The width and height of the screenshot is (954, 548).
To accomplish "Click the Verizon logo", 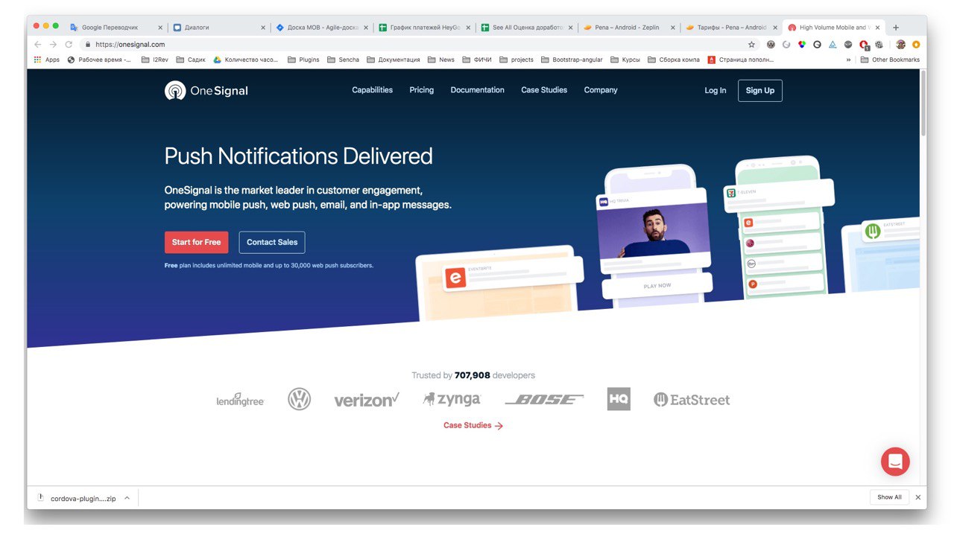I will tap(367, 400).
